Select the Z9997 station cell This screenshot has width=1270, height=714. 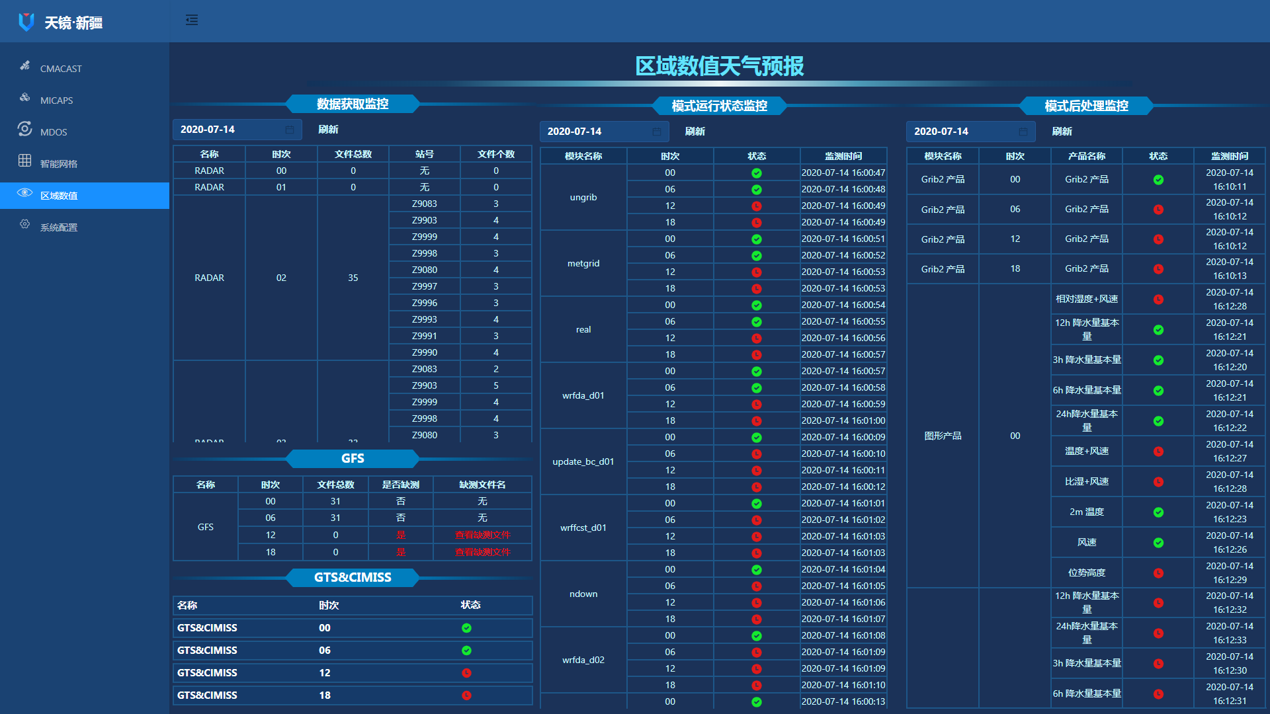425,286
